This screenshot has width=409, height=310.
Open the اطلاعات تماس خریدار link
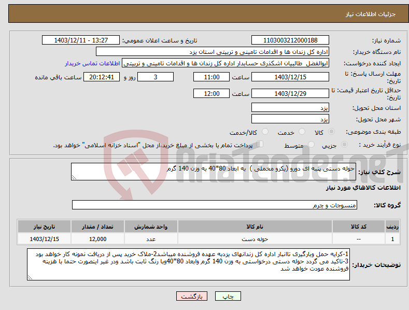(x=92, y=63)
